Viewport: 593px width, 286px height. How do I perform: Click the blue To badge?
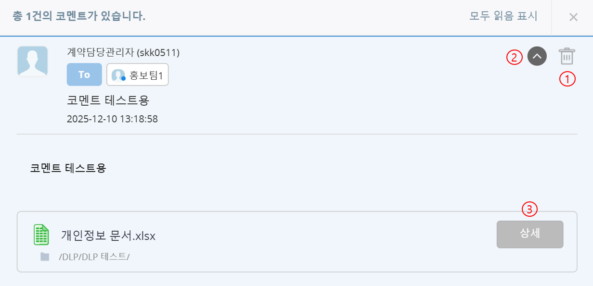[x=84, y=75]
